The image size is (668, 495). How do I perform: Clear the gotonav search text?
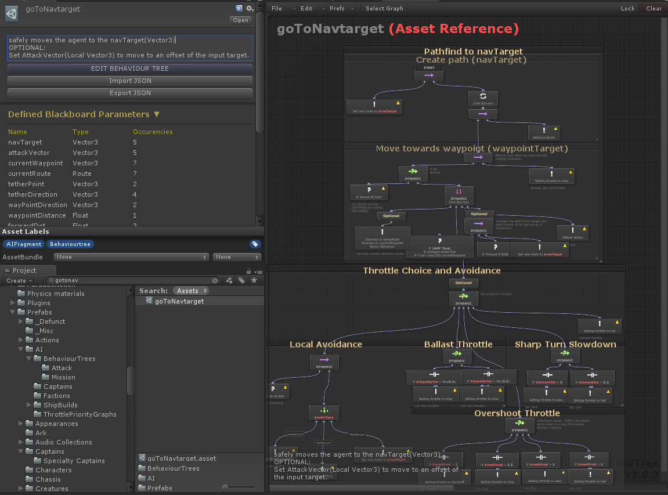tap(215, 280)
